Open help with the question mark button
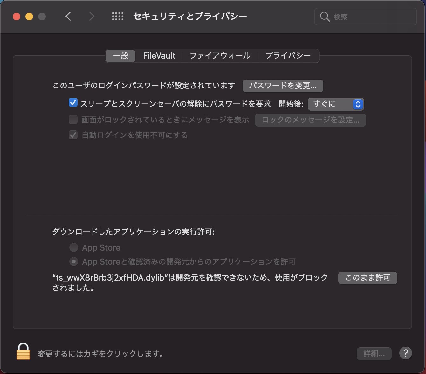This screenshot has height=374, width=426. (405, 353)
